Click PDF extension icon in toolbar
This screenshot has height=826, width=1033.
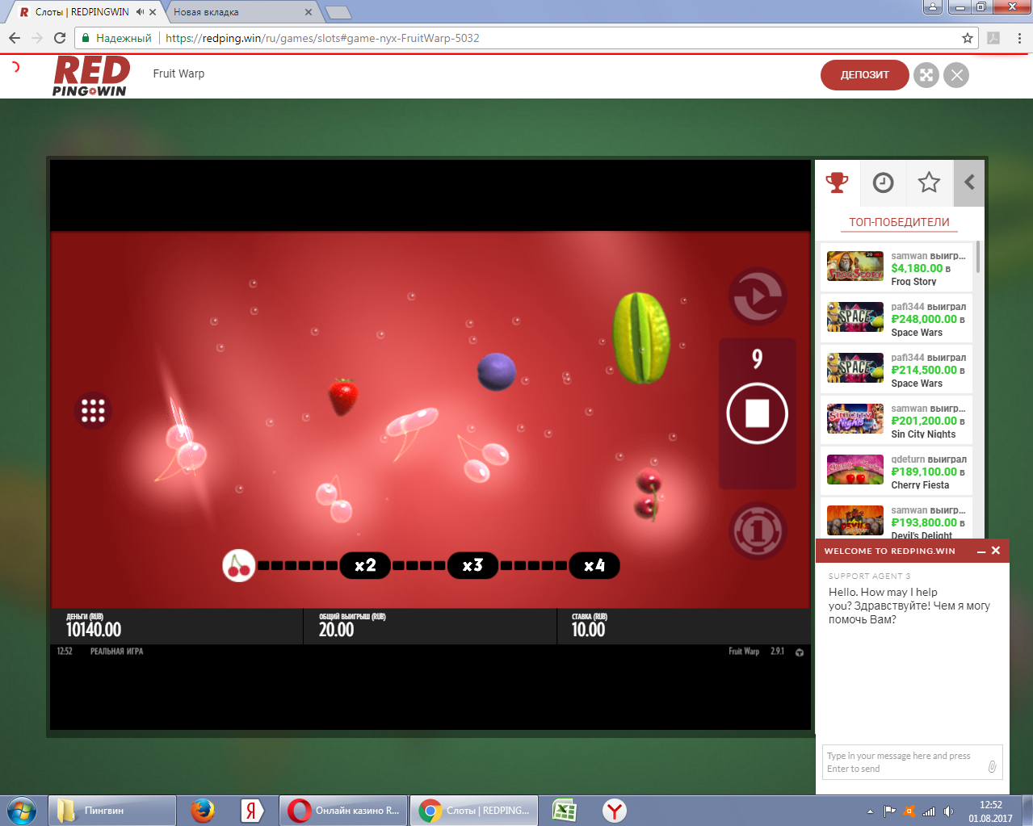click(x=993, y=38)
